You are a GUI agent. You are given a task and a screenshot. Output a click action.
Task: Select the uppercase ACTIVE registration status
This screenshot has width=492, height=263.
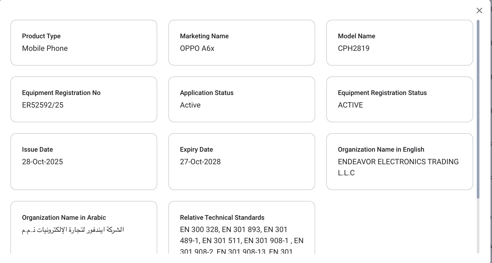[x=350, y=105]
